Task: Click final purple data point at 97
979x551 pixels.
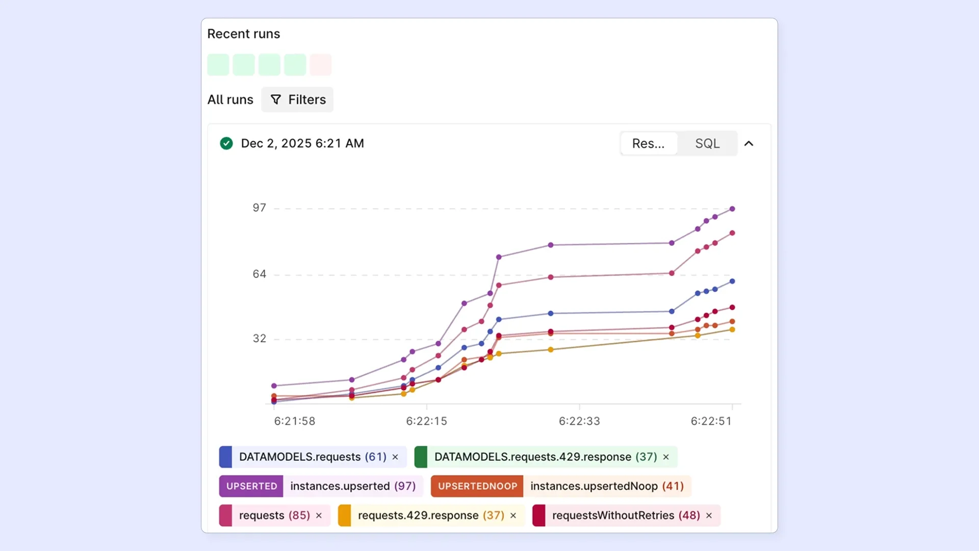Action: pyautogui.click(x=732, y=209)
